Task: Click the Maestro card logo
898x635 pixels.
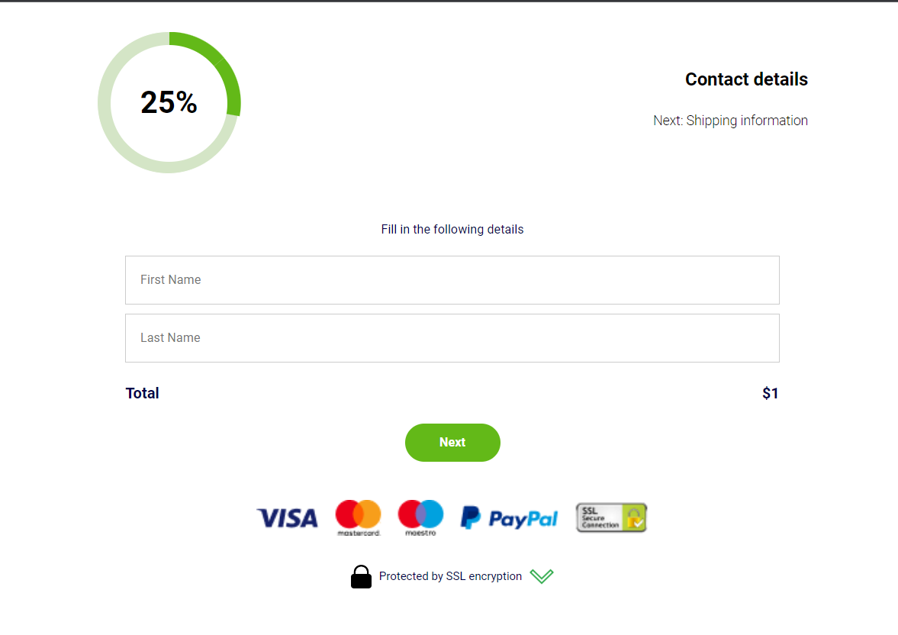Action: (x=421, y=517)
